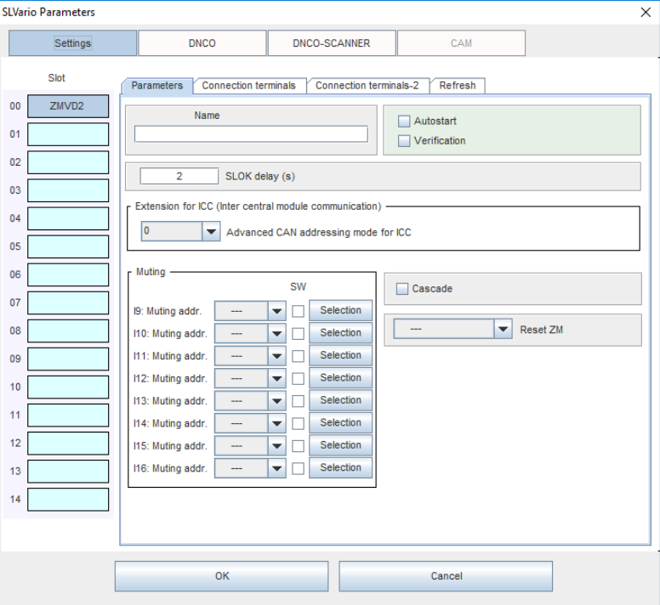Select the Refresh tab
Screen dimensions: 660x605
point(458,86)
